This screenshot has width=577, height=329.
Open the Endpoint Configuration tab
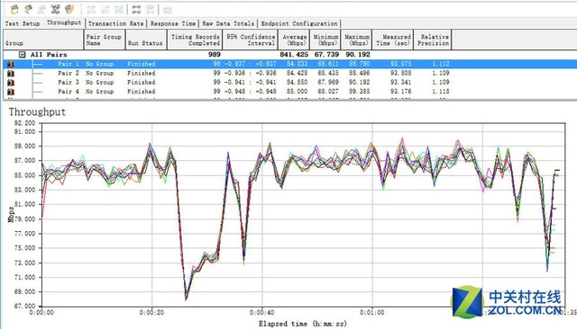tap(299, 23)
